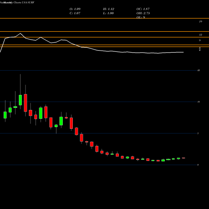
Task: Select the 'O: 1.09' open value
Action: pyautogui.click(x=75, y=9)
